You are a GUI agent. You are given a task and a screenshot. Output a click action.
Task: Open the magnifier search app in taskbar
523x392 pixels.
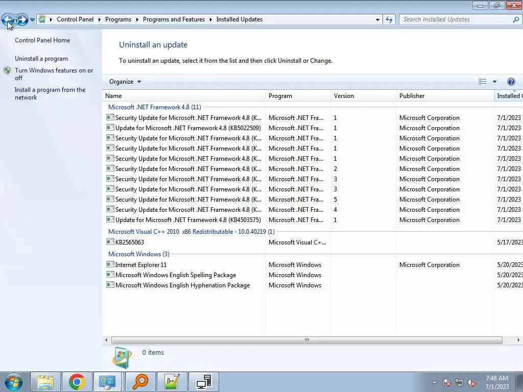click(140, 382)
